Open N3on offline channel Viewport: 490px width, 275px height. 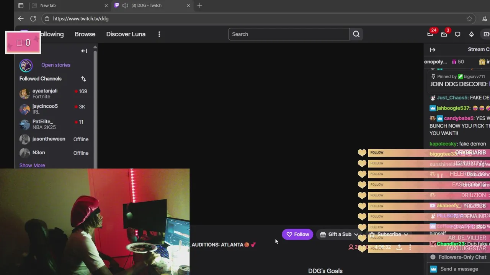click(54, 153)
